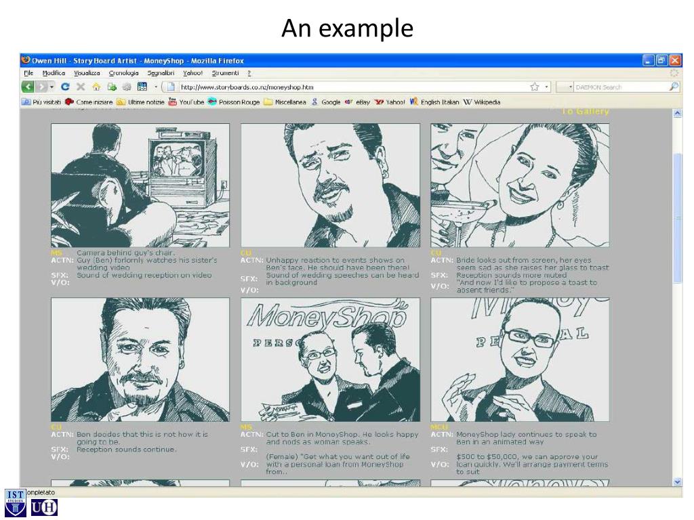Go to the Home page icon
Viewport: 694px width, 520px height.
(x=96, y=87)
